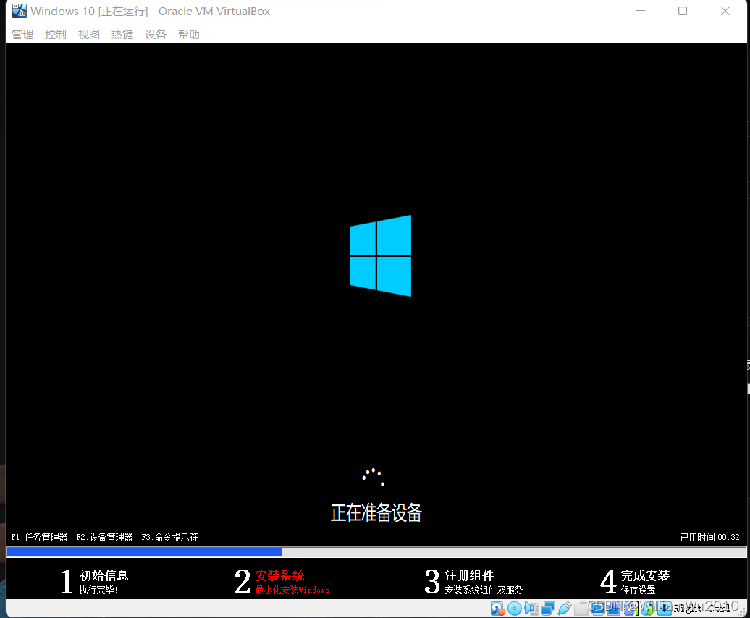Click the network adapters status icon
The height and width of the screenshot is (618, 750).
548,609
